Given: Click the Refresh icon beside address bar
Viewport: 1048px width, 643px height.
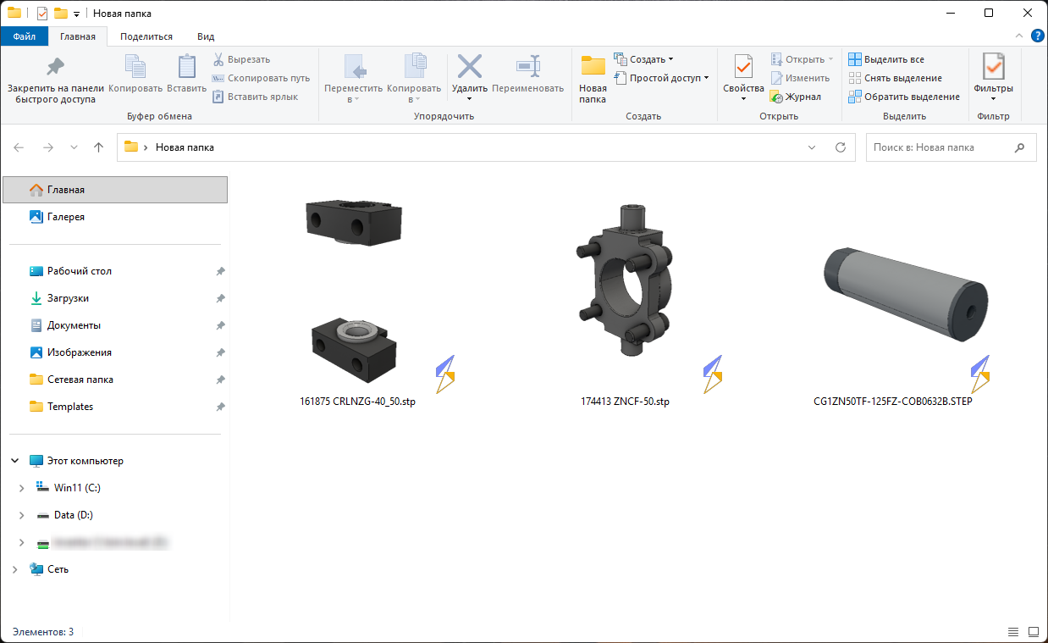Looking at the screenshot, I should click(x=841, y=147).
